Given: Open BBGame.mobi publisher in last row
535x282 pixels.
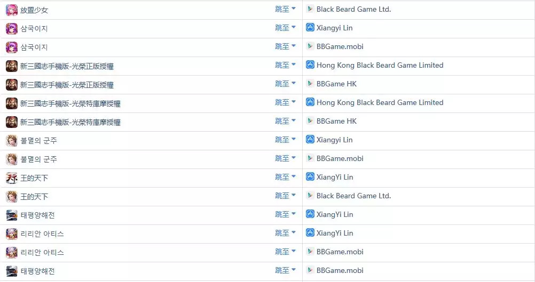Looking at the screenshot, I should (x=340, y=270).
